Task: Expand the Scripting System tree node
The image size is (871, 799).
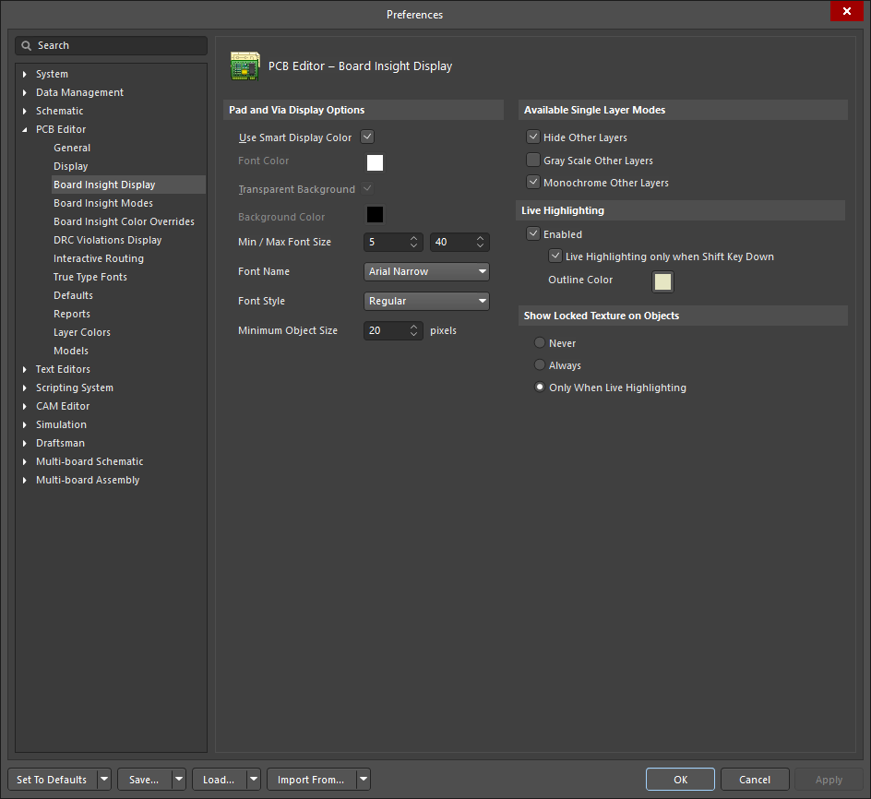Action: pos(24,388)
